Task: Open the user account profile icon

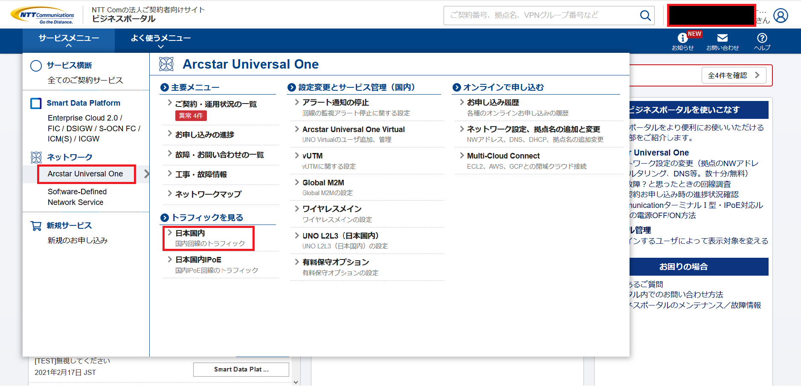Action: pyautogui.click(x=781, y=16)
